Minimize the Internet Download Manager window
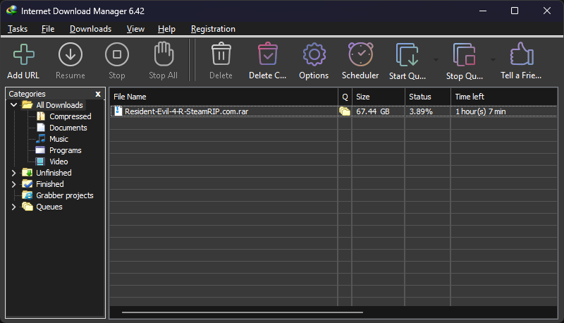Viewport: 564px width, 323px height. coord(483,11)
